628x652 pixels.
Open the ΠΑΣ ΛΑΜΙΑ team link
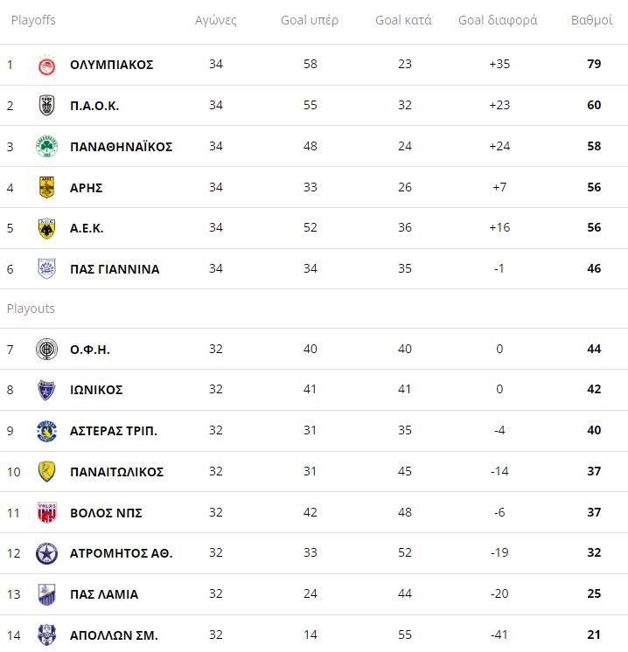point(104,594)
